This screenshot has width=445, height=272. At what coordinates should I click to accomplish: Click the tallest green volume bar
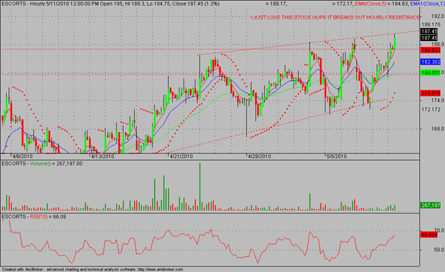[200, 186]
